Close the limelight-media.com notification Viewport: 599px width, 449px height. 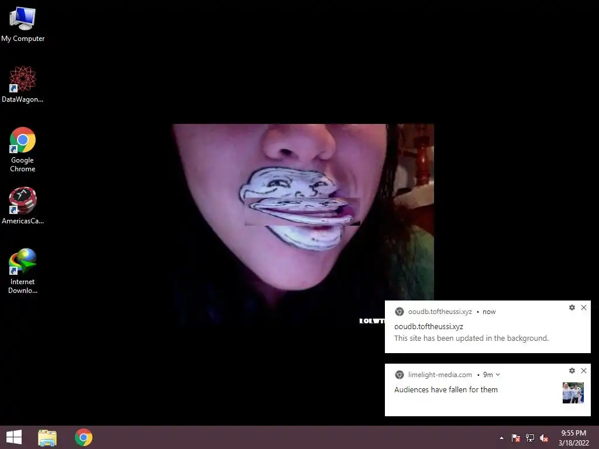pyautogui.click(x=584, y=371)
